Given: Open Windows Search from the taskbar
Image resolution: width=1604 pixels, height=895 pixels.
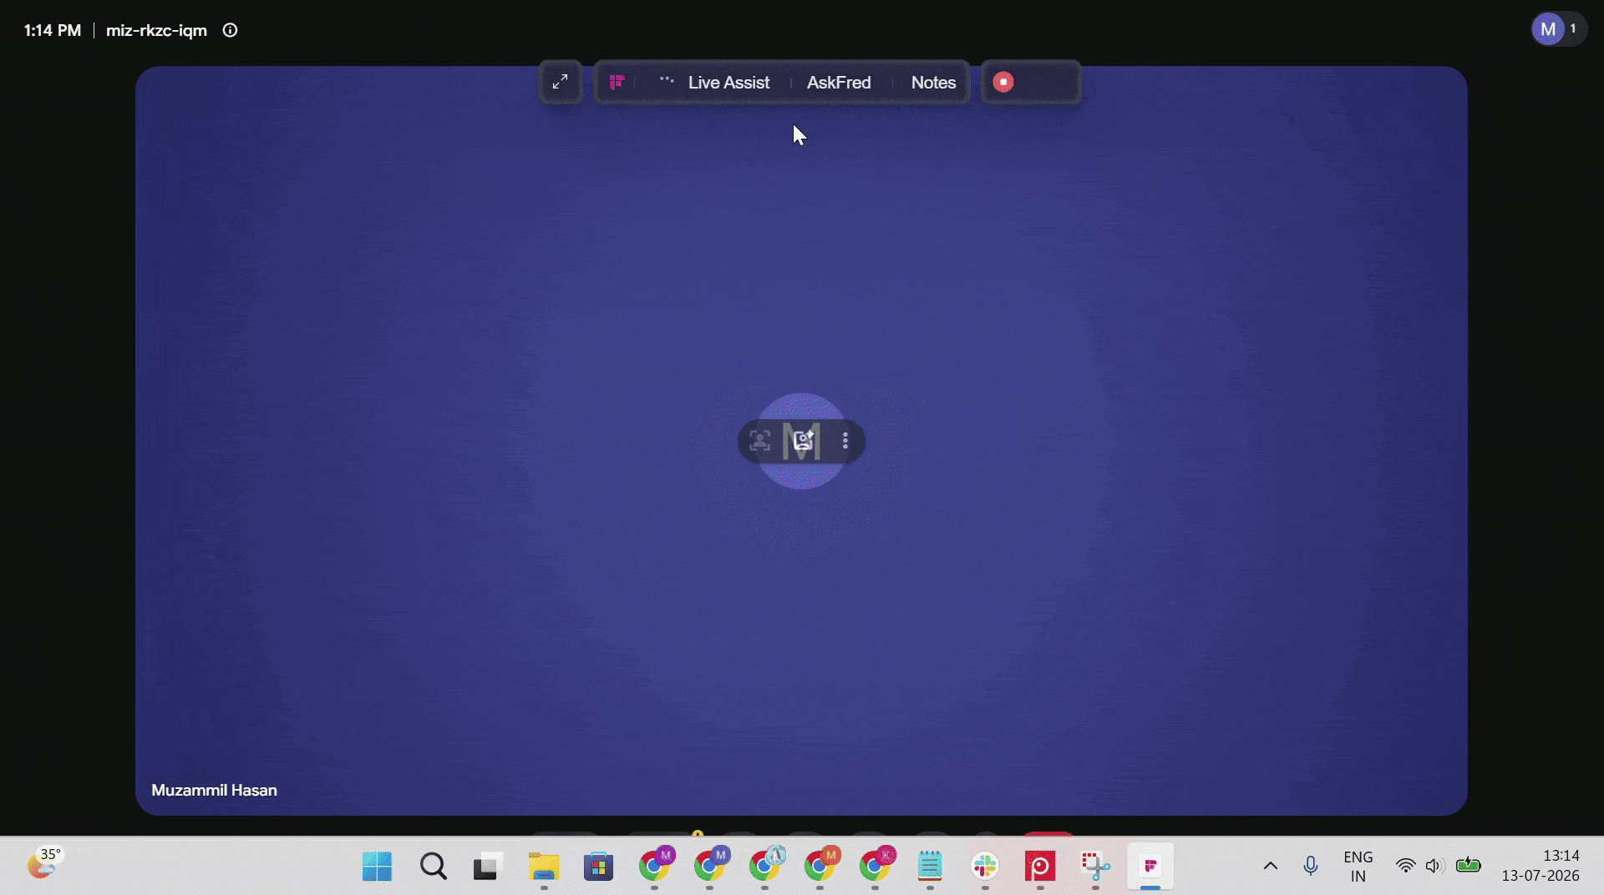Looking at the screenshot, I should coord(433,867).
